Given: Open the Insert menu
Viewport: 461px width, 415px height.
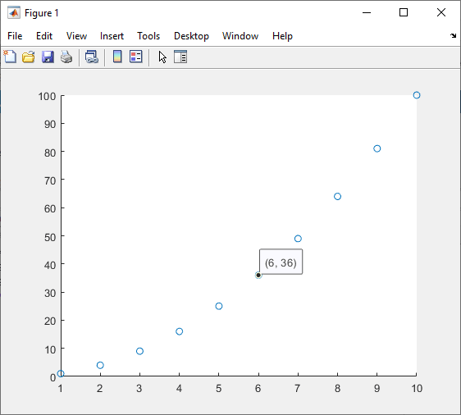Looking at the screenshot, I should pyautogui.click(x=112, y=36).
